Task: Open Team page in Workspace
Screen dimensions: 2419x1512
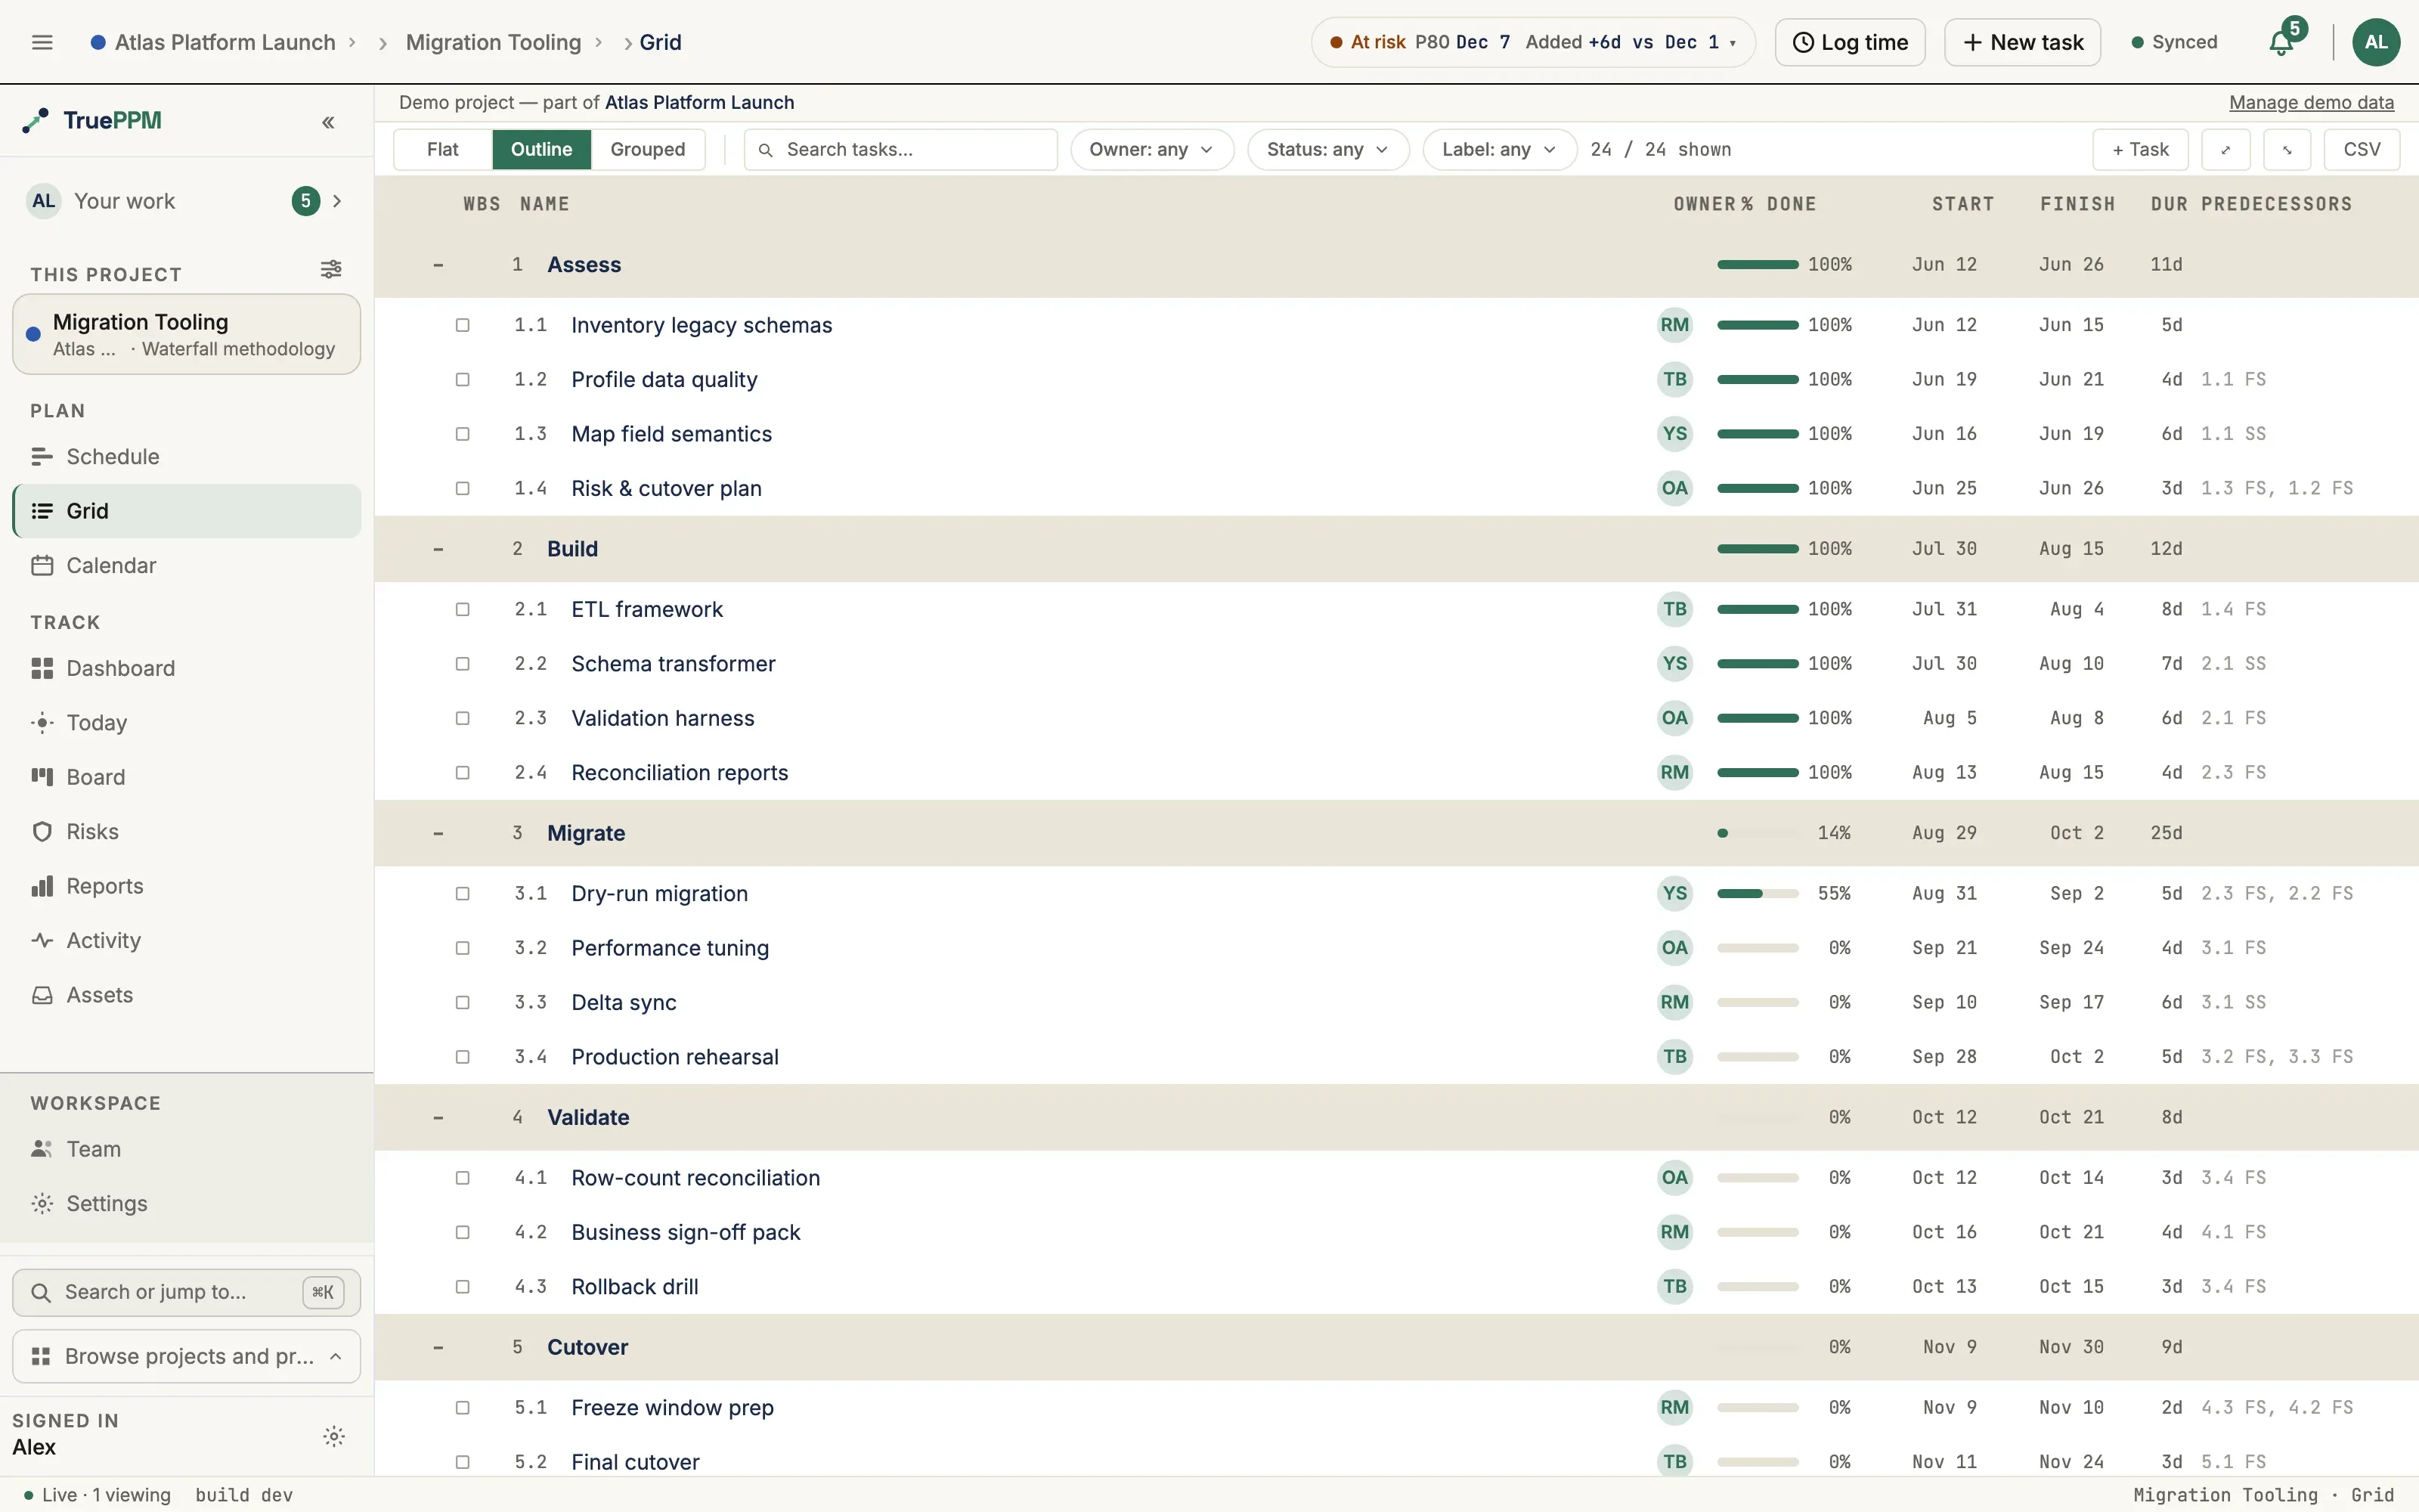Action: click(x=187, y=1149)
